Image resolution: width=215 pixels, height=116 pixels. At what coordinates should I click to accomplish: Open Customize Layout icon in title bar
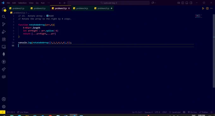pos(179,3)
